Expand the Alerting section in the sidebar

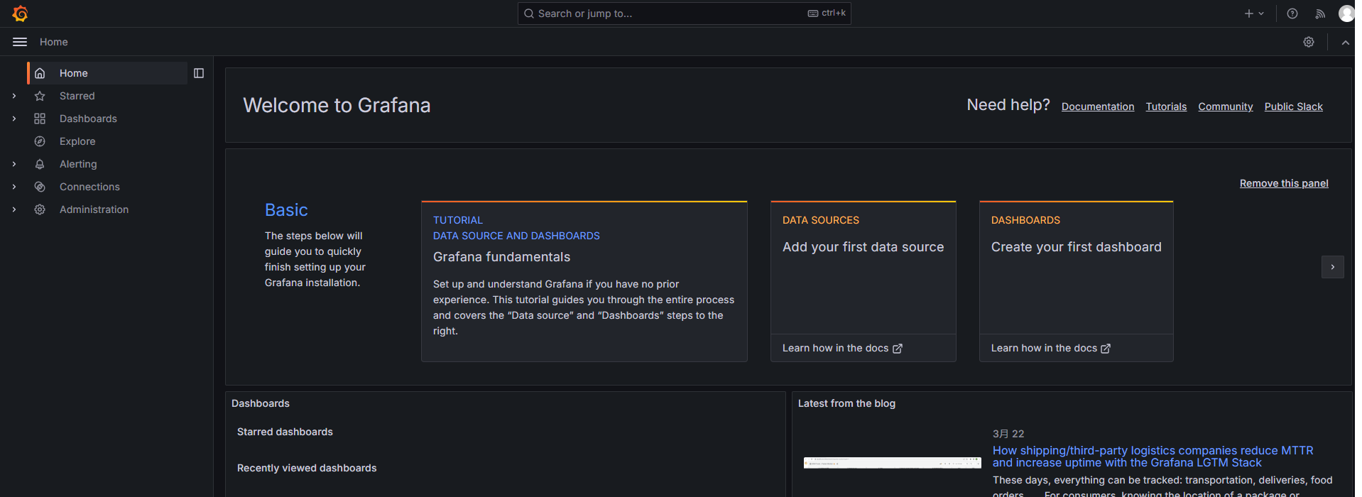(14, 164)
